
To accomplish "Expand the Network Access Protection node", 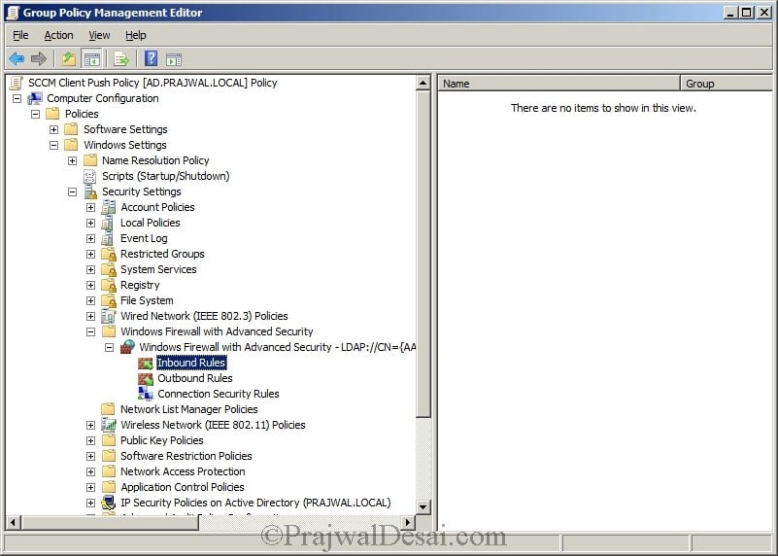I will click(x=90, y=471).
